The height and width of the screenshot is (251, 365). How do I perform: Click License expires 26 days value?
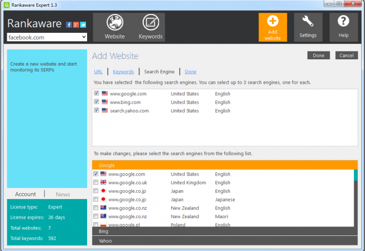[x=56, y=217]
